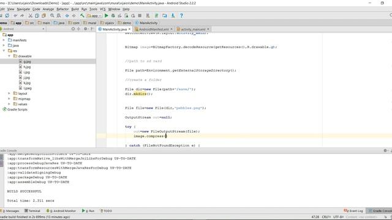The width and height of the screenshot is (392, 220).
Task: Open AVD Manager icon
Action: [148, 15]
